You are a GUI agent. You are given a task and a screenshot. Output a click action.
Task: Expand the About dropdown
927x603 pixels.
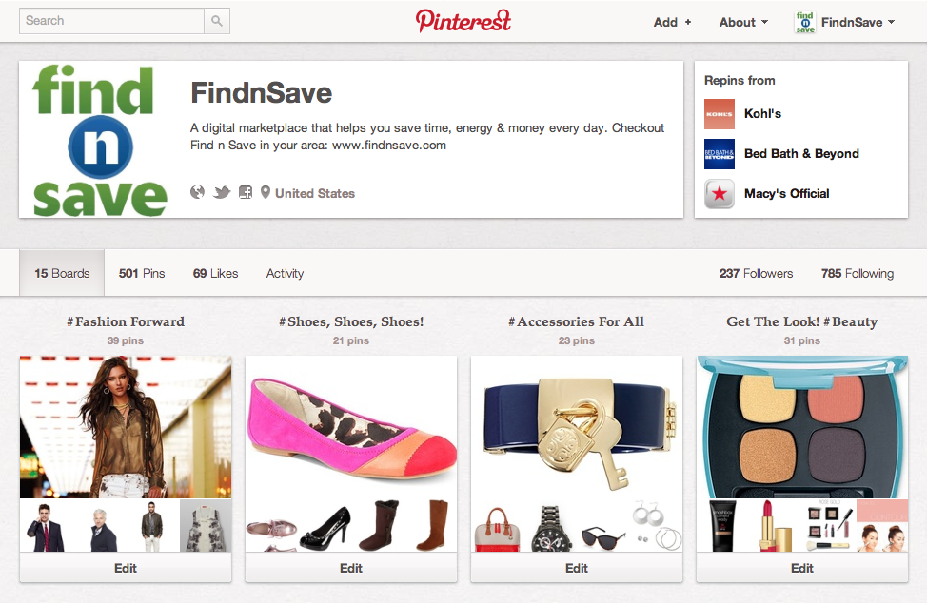743,23
